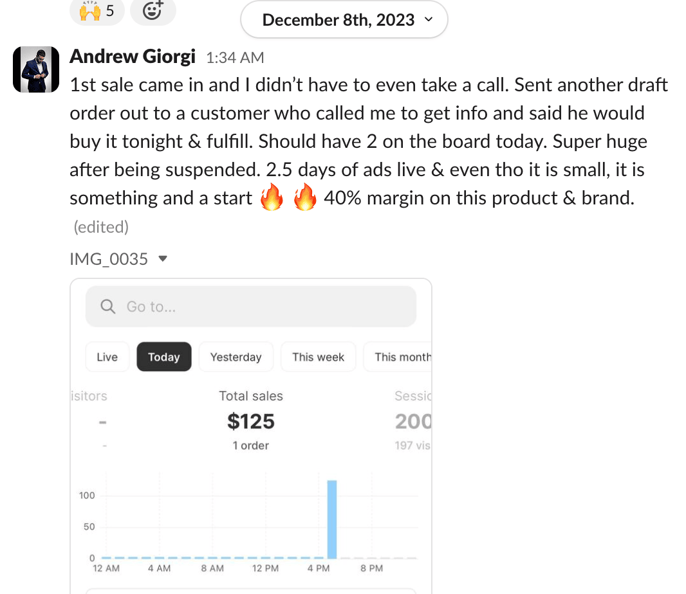Switch to the Live tab

click(107, 357)
